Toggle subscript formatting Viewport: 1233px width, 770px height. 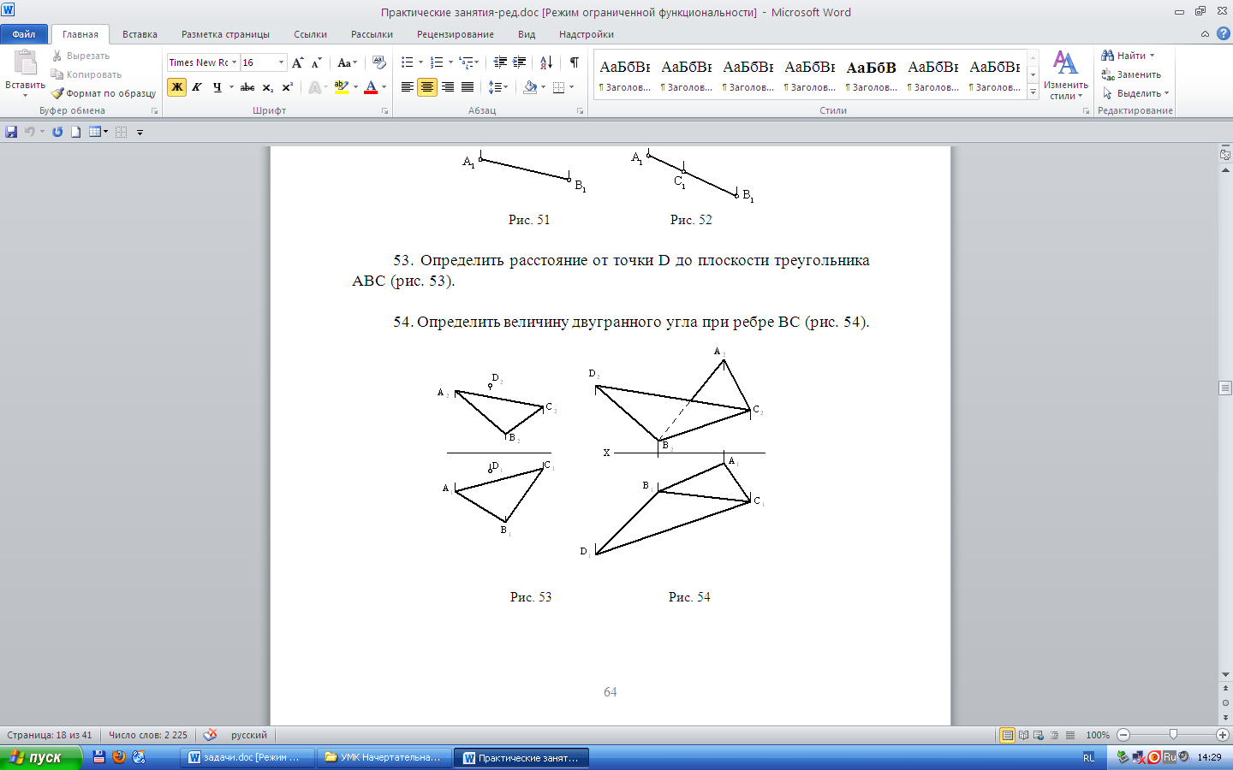[x=267, y=87]
